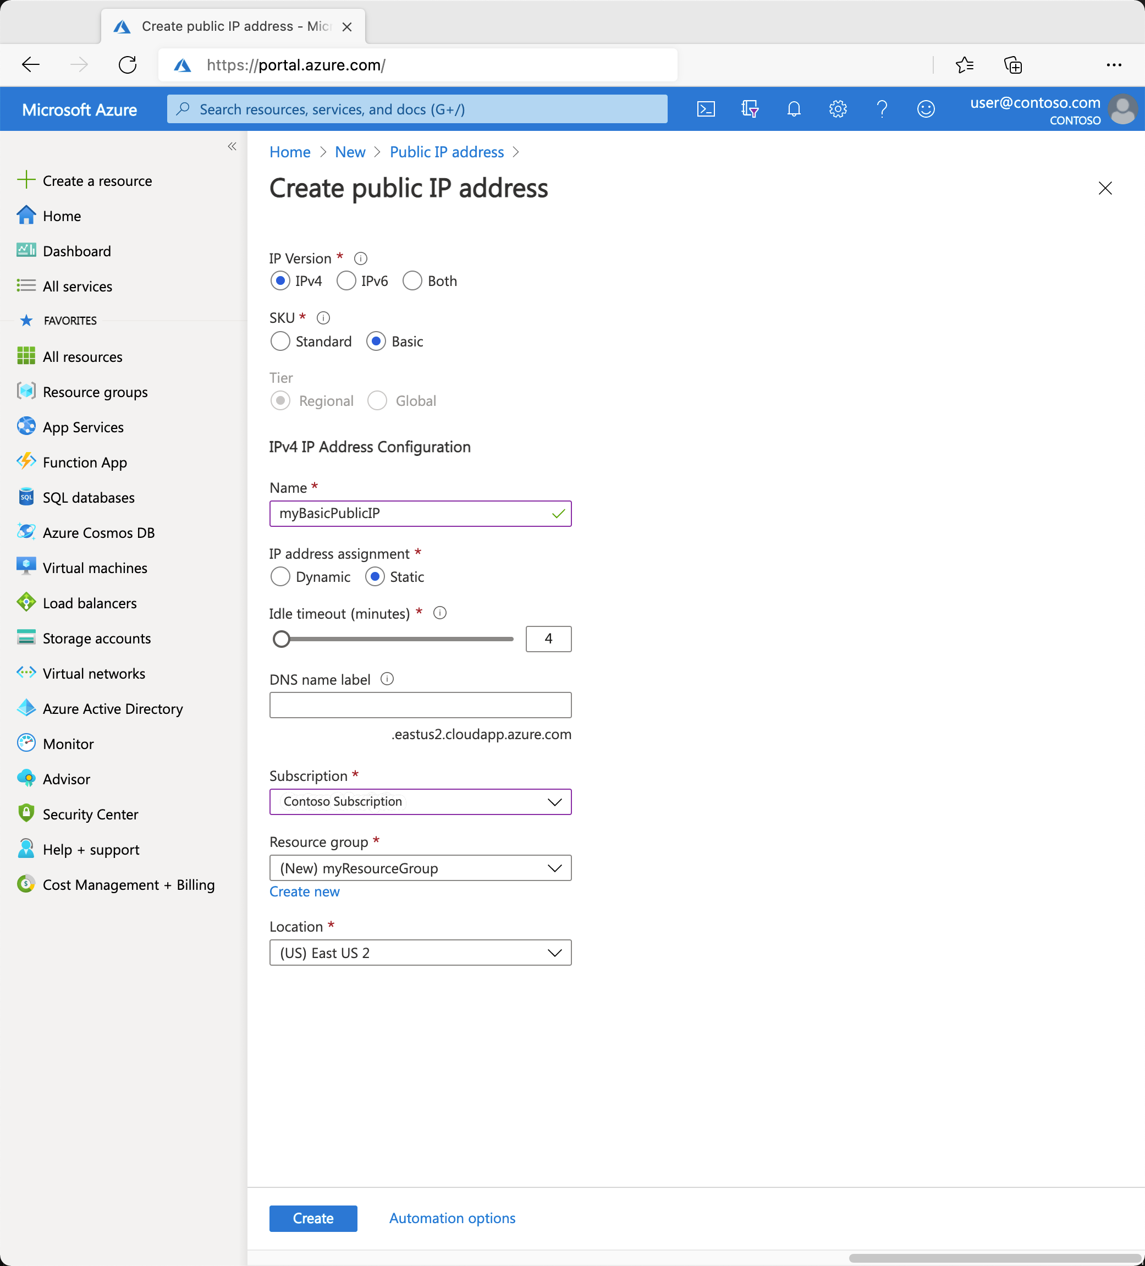Image resolution: width=1145 pixels, height=1266 pixels.
Task: Open the Subscription dropdown
Action: tap(420, 801)
